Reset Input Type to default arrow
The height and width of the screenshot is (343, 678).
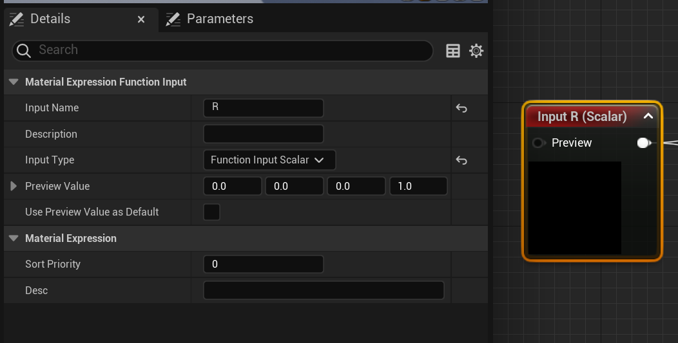(461, 160)
